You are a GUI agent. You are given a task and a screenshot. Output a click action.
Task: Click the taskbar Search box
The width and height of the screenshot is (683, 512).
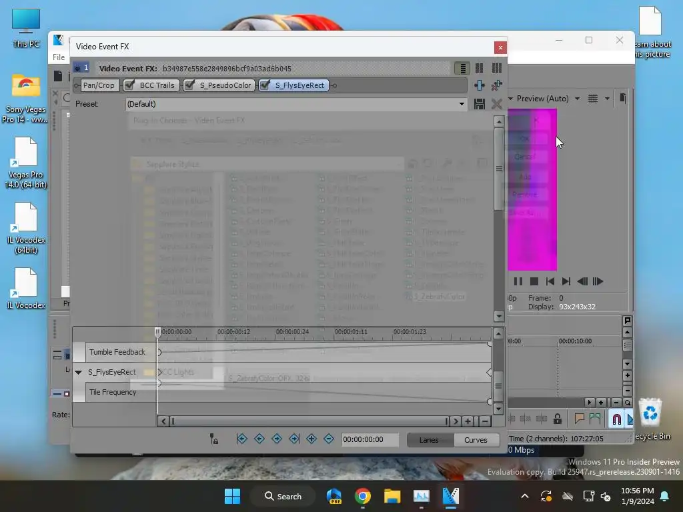(283, 496)
